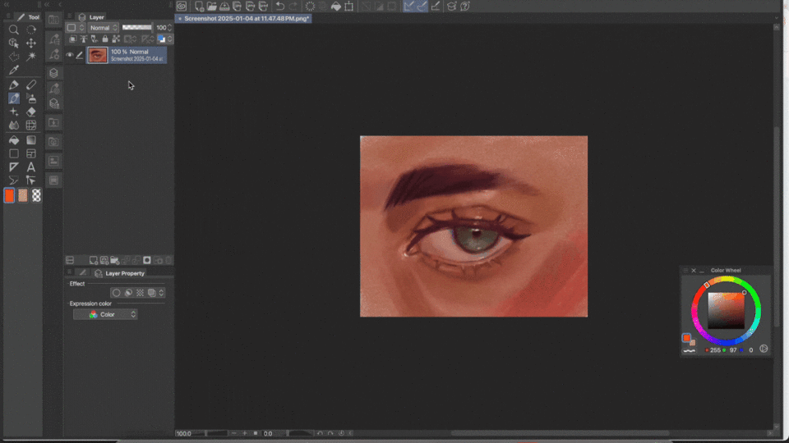789x443 pixels.
Task: Adjust layer opacity 100 stepper arrows
Action: (x=169, y=28)
